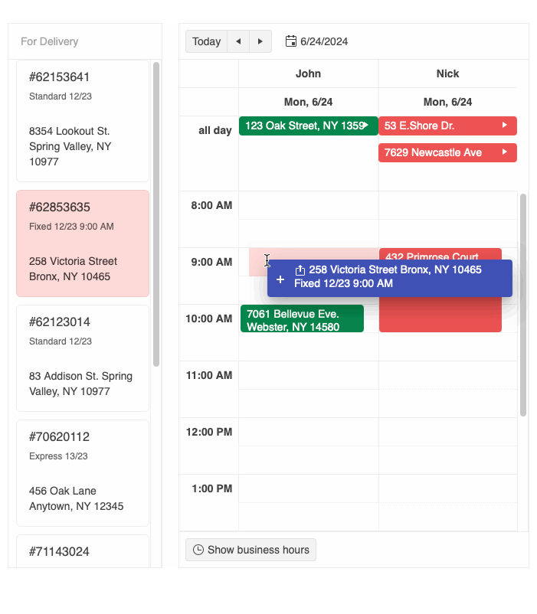
Task: Go to next day using the right arrow
Action: pyautogui.click(x=260, y=41)
